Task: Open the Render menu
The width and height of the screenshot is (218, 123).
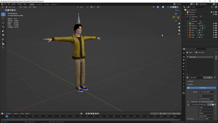Action: click(14, 4)
